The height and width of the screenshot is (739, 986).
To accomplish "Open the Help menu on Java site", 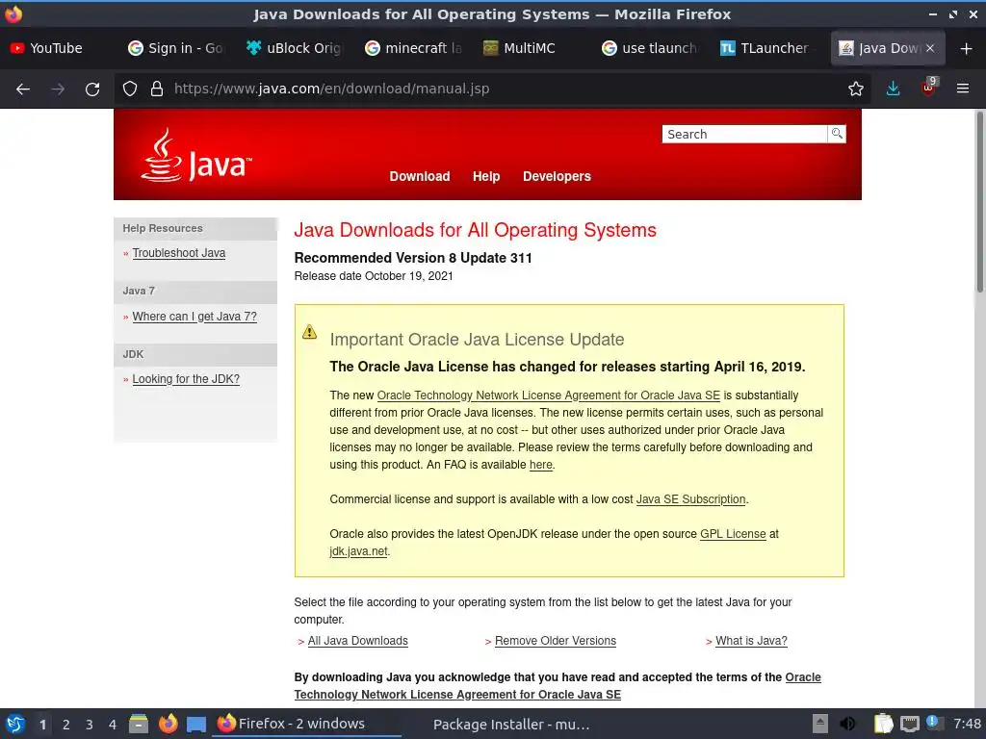I will [486, 177].
